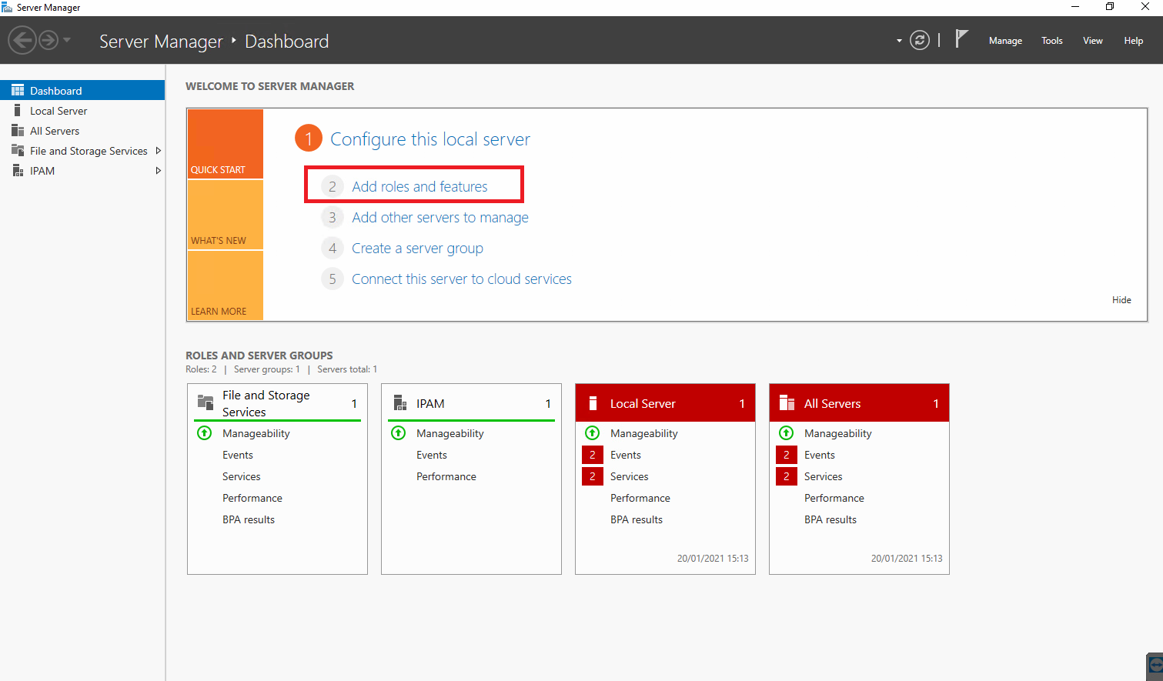The image size is (1163, 681).
Task: Click Manageability status icon in File and Storage tile
Action: pos(205,432)
